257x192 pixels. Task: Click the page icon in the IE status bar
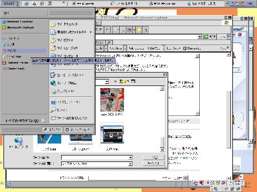[x=8, y=184]
